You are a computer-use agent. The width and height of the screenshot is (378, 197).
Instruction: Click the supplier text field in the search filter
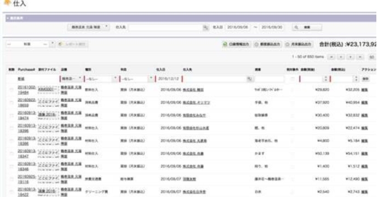165,27
